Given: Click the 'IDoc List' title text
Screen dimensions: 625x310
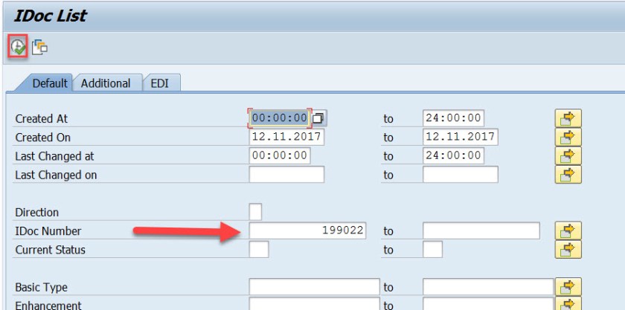Looking at the screenshot, I should (x=51, y=16).
